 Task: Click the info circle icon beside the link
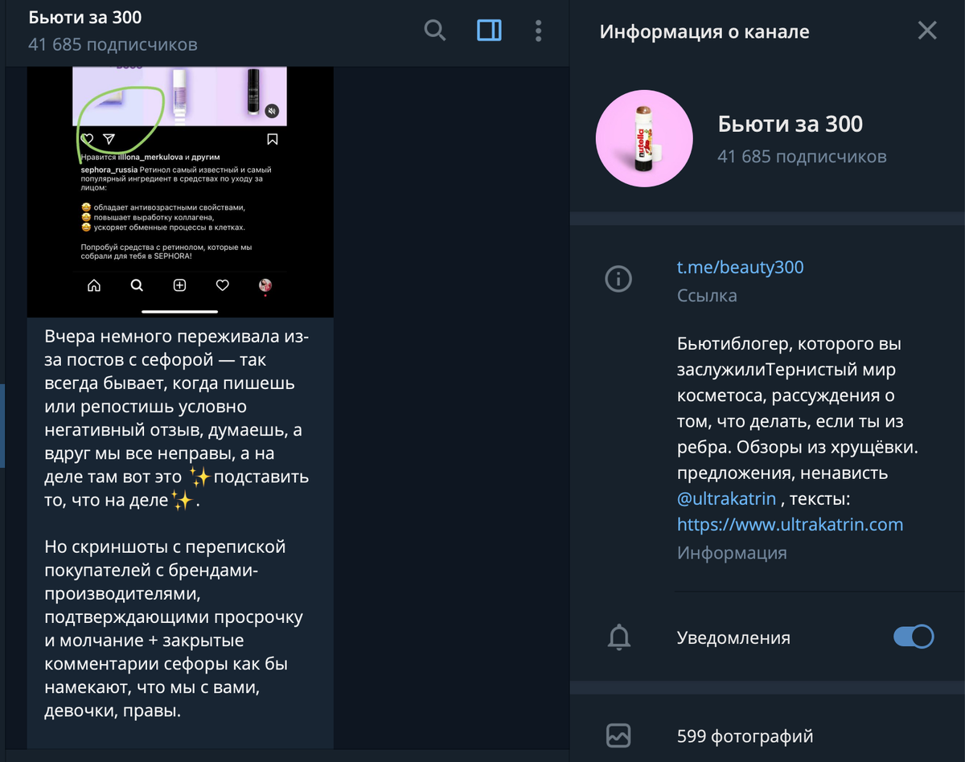(618, 279)
